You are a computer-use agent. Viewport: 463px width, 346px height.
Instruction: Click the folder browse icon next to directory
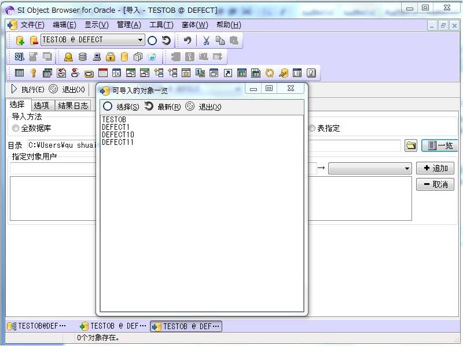click(x=411, y=145)
